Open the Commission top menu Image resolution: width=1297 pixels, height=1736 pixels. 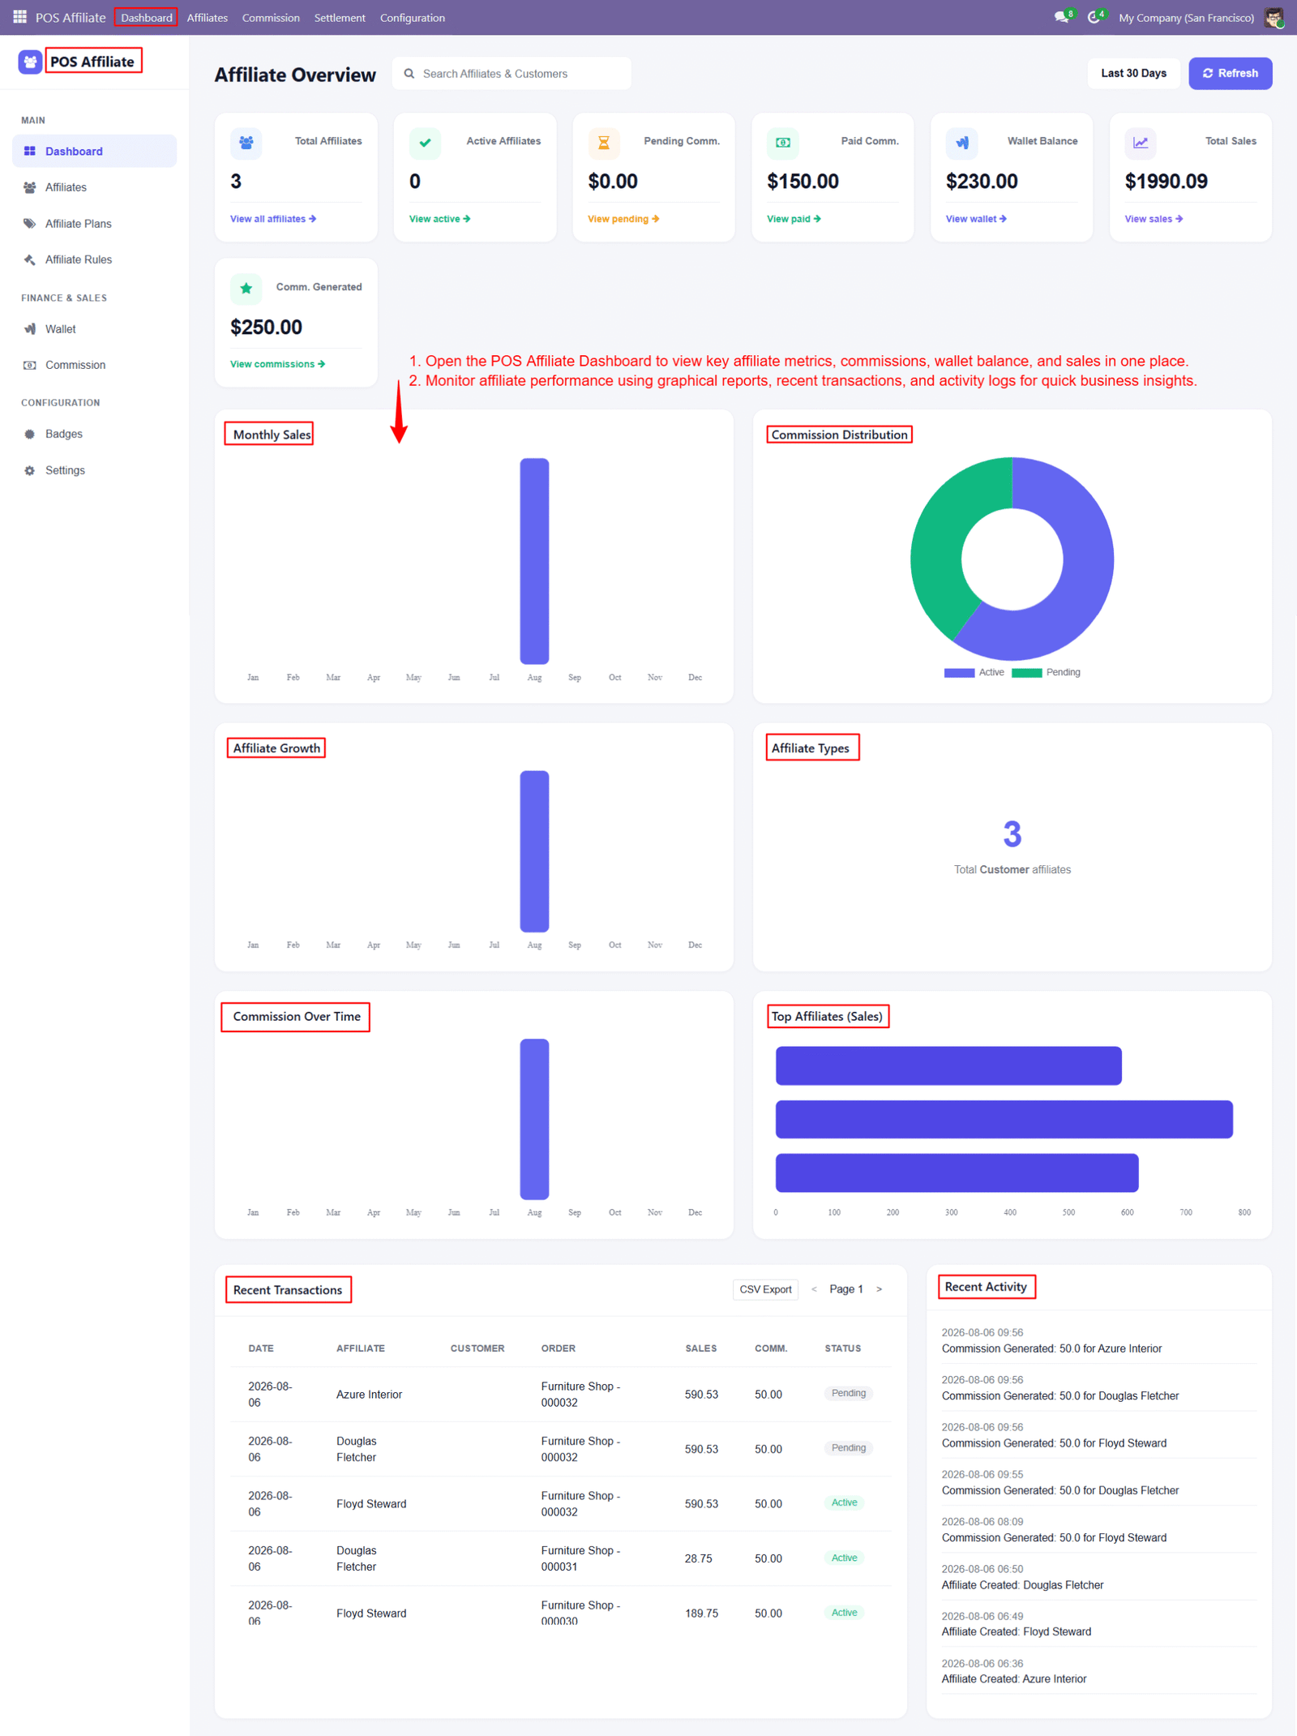click(x=271, y=17)
